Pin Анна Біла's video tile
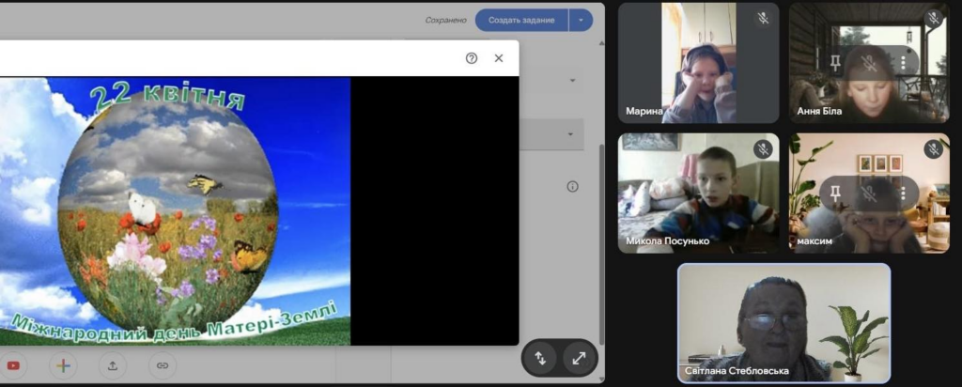 point(834,61)
